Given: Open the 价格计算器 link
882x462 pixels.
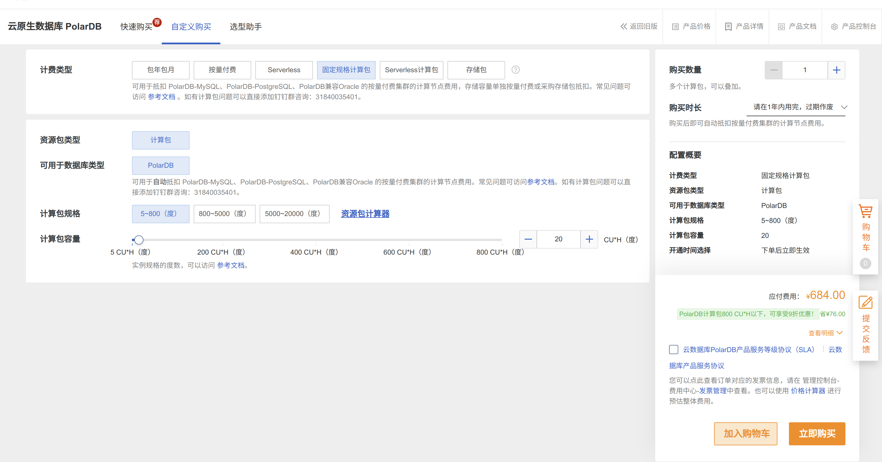Looking at the screenshot, I should (x=808, y=391).
